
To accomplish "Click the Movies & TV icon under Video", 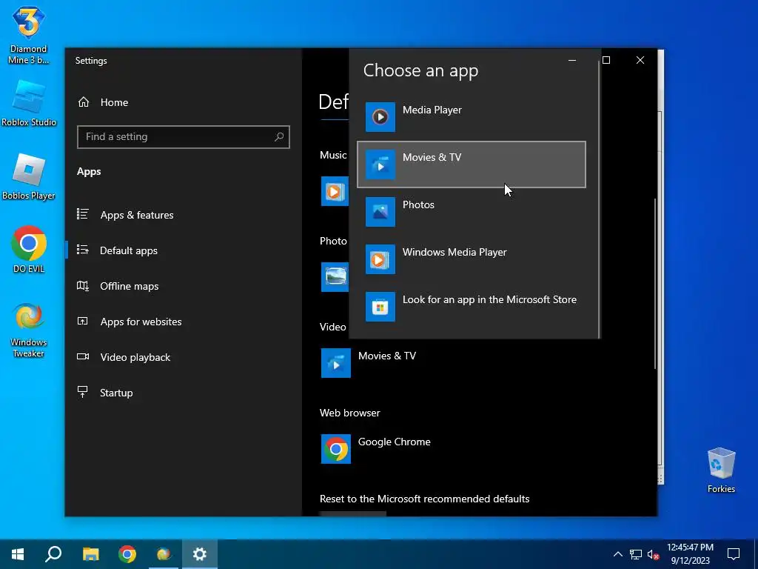I will pyautogui.click(x=336, y=363).
